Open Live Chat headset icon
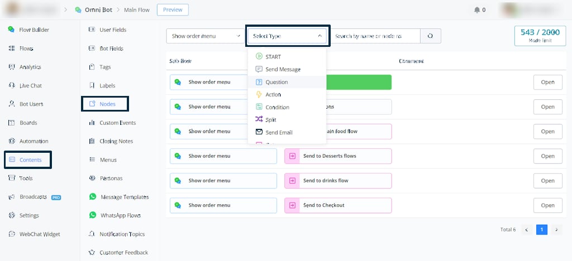The height and width of the screenshot is (261, 572). click(x=12, y=85)
